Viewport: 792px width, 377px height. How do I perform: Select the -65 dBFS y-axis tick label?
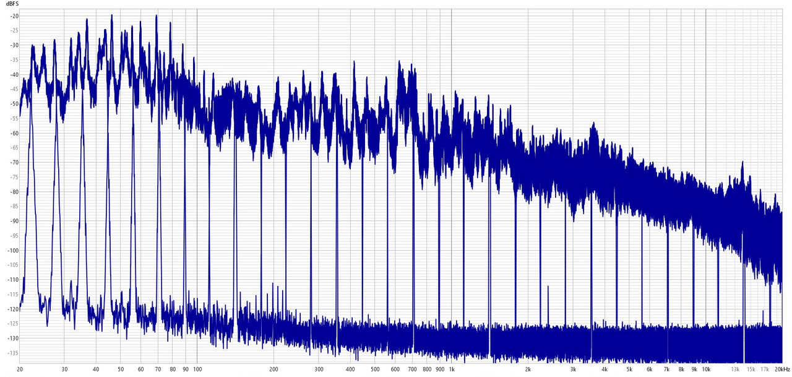pos(14,148)
